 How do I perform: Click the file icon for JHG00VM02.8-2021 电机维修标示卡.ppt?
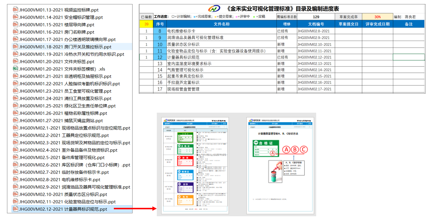coord(15,180)
